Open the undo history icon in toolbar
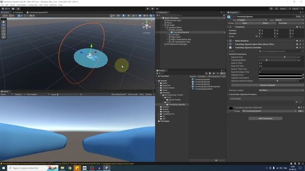 click(x=271, y=9)
